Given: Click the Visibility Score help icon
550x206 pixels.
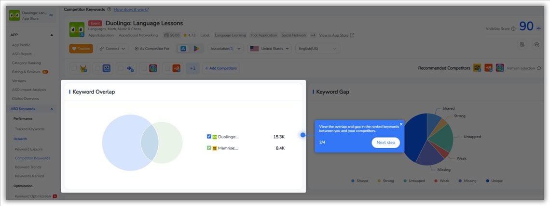Looking at the screenshot, I should (513, 29).
